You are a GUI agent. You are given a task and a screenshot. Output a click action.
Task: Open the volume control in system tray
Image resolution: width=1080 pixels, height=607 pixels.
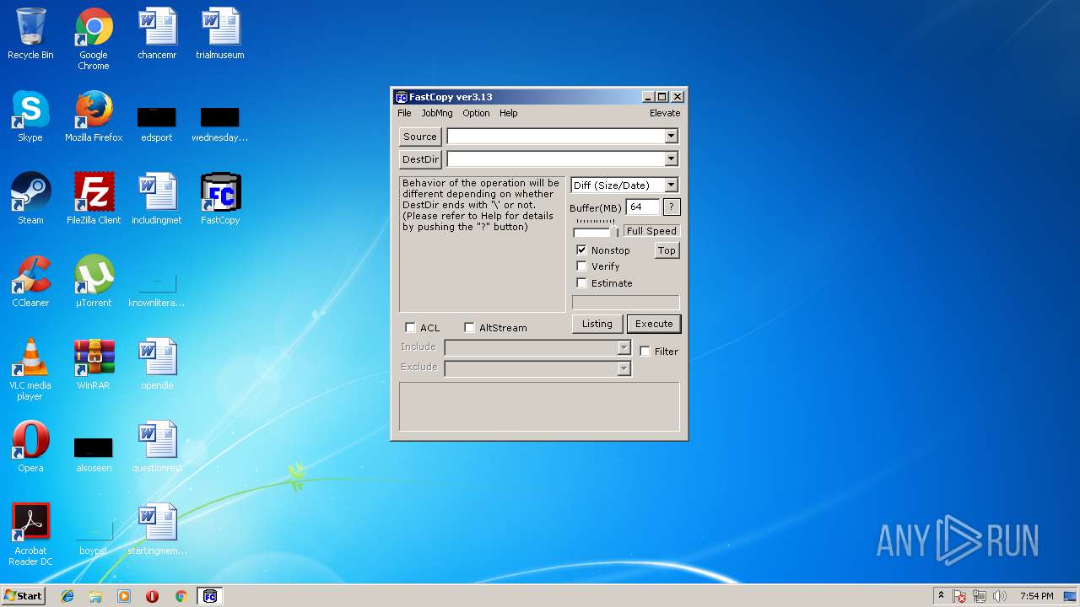point(1000,596)
